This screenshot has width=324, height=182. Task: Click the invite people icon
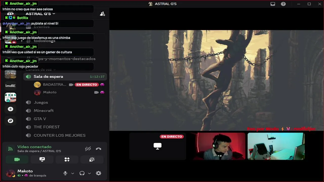tap(103, 14)
